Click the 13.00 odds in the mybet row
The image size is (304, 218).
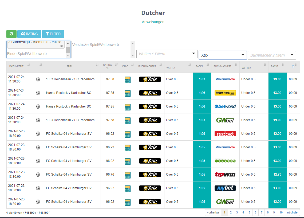coord(277,188)
